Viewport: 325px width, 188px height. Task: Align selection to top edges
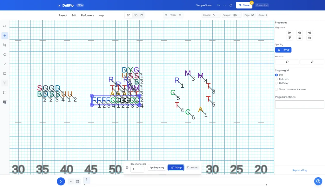pyautogui.click(x=290, y=38)
